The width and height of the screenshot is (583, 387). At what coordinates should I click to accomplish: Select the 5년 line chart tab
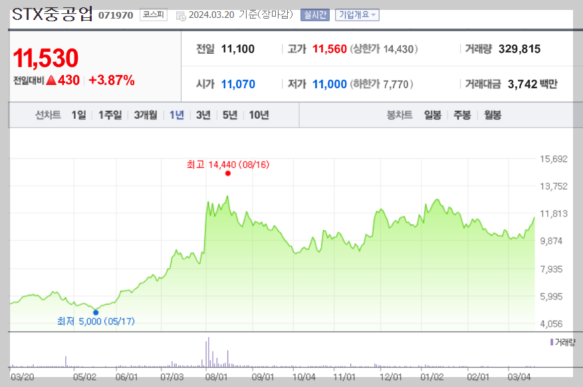tap(230, 115)
